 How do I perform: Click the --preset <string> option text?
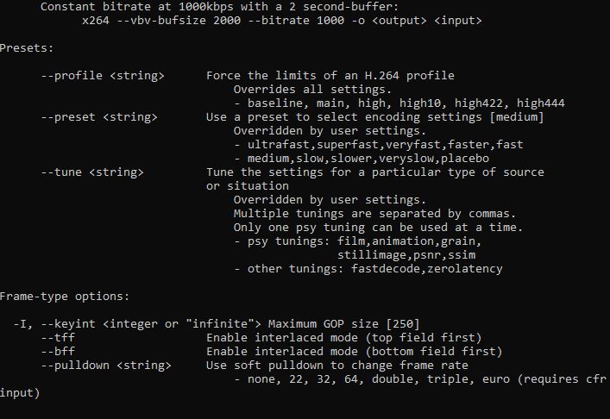(x=99, y=117)
